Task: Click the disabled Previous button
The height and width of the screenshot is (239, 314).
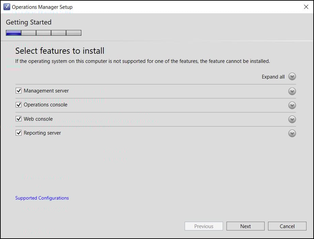Action: point(204,226)
